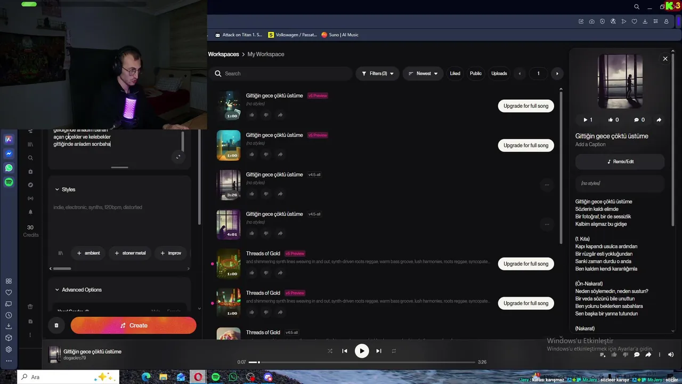682x384 pixels.
Task: Open the player bar three-dot menu
Action: coord(660,355)
